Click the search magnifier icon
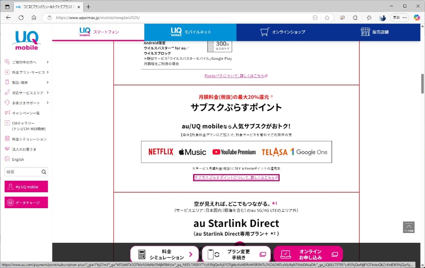 coord(44,172)
